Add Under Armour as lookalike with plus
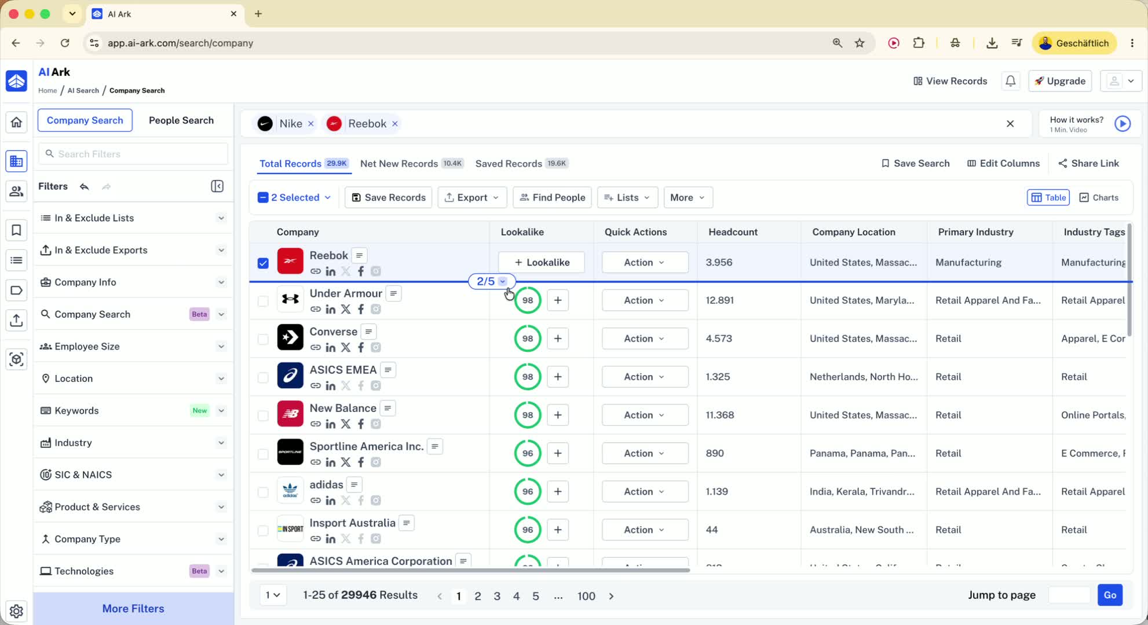 click(x=558, y=300)
